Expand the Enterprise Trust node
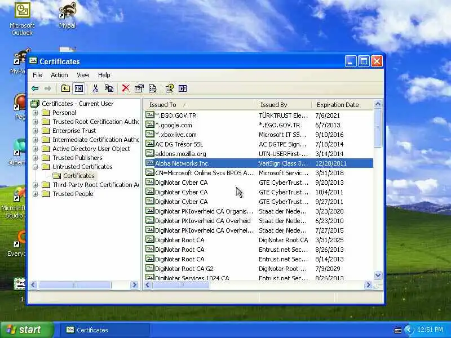Screen dimensions: 451x338 pyautogui.click(x=35, y=131)
